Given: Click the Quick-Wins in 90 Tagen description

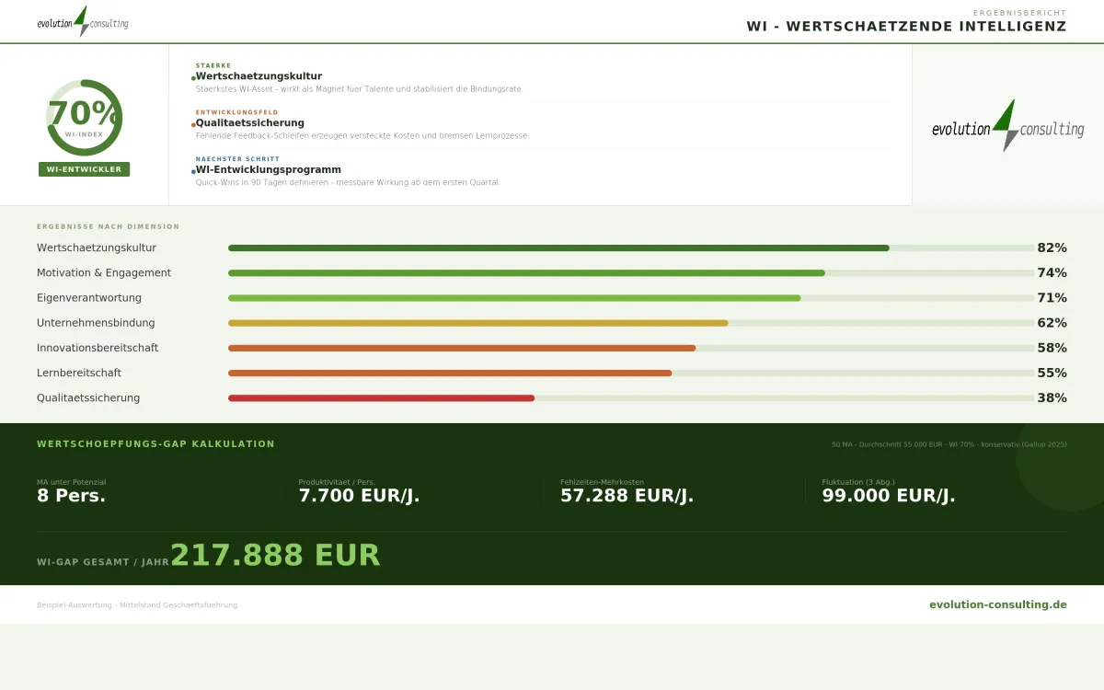Looking at the screenshot, I should pos(347,183).
